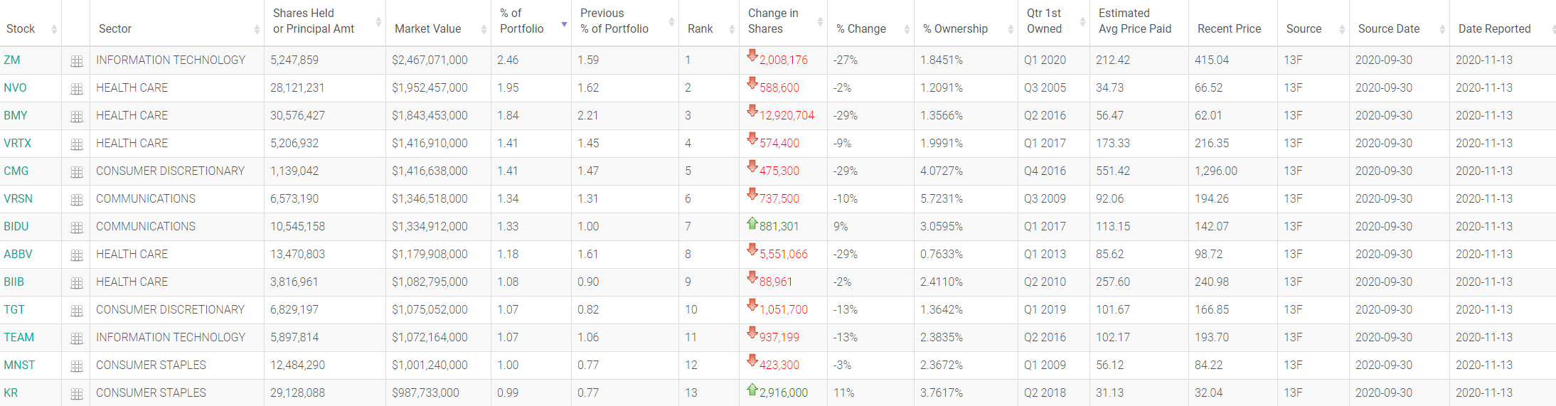Open the ZM stock link
This screenshot has width=1556, height=406.
(x=12, y=60)
